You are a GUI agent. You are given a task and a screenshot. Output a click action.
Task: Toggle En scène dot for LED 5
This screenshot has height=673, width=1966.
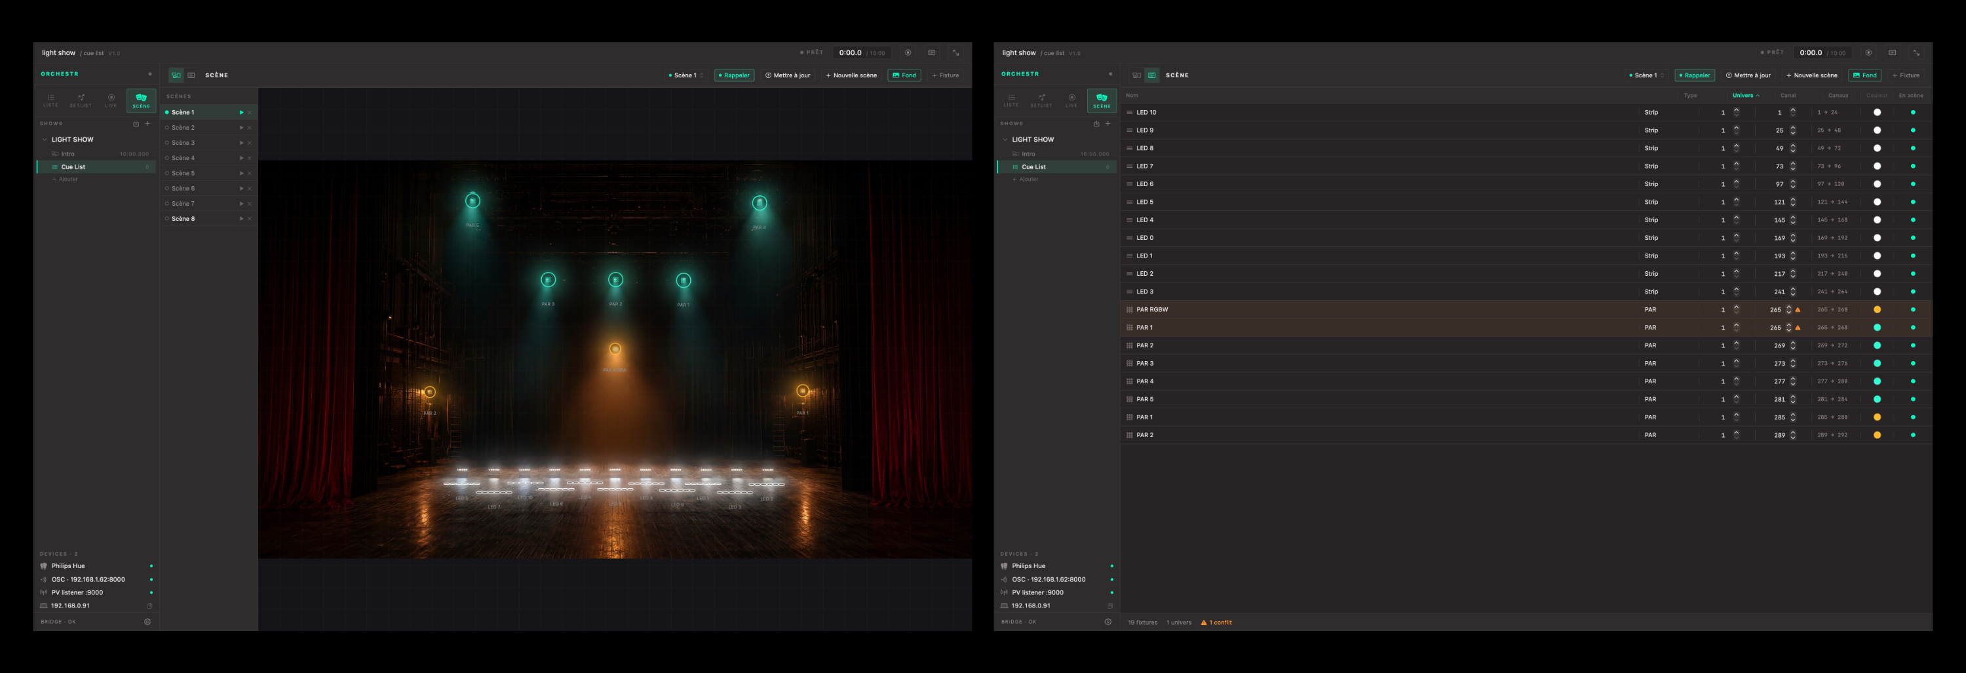point(1912,202)
